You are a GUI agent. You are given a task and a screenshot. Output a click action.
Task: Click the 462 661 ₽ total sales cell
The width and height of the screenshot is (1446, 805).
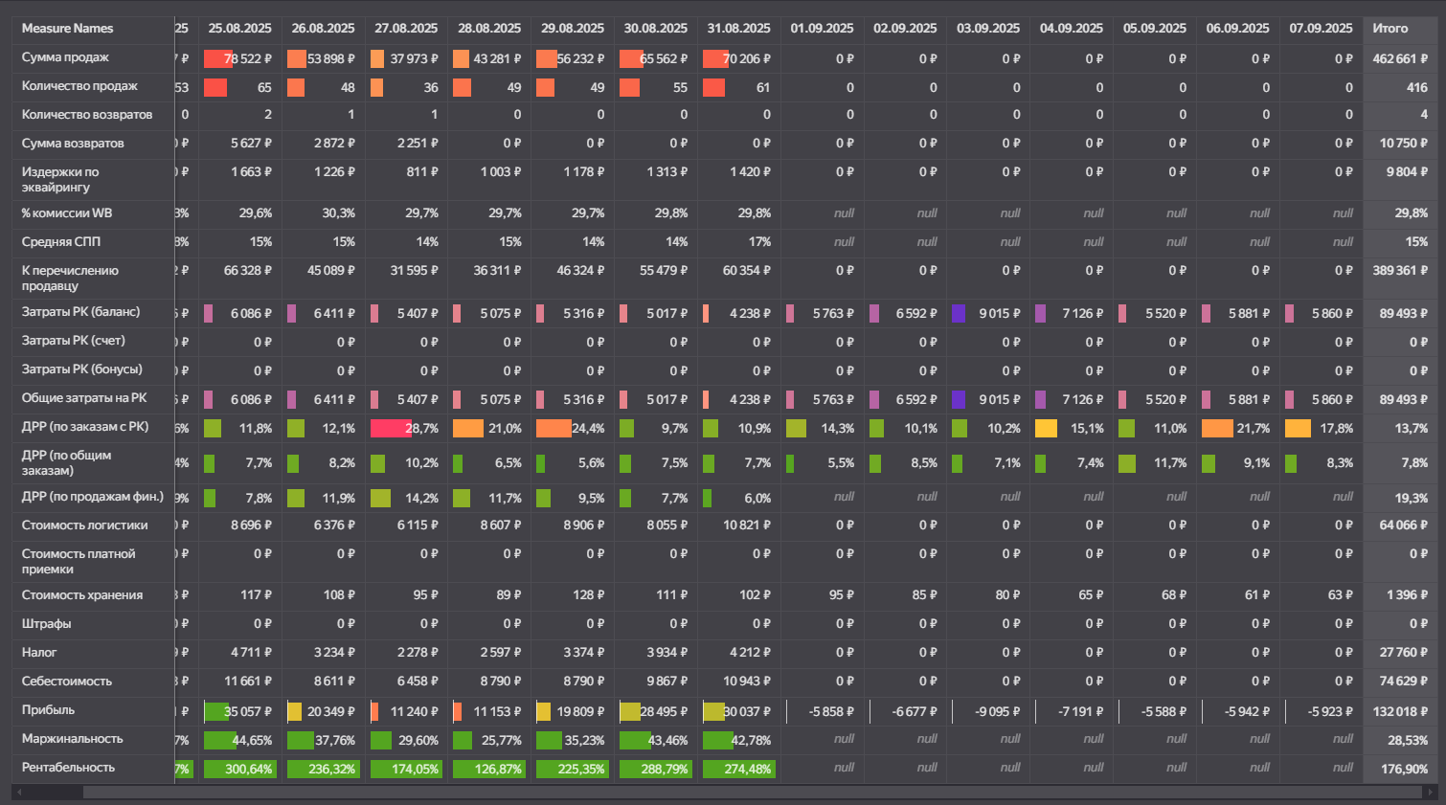pyautogui.click(x=1399, y=58)
